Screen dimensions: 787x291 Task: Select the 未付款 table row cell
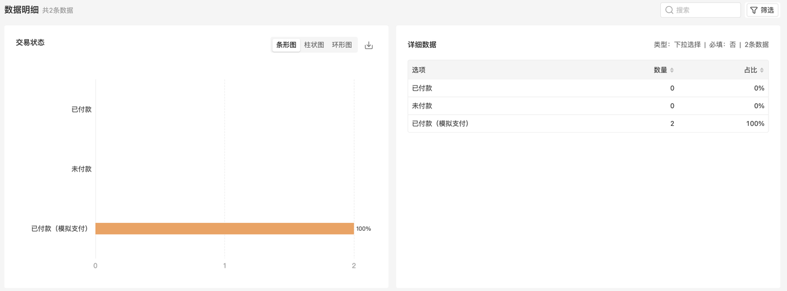(422, 106)
